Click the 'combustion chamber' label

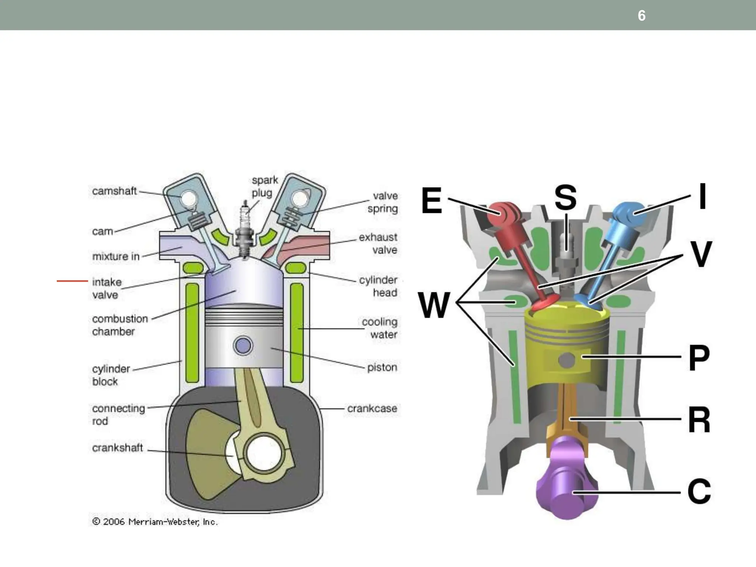(x=120, y=325)
